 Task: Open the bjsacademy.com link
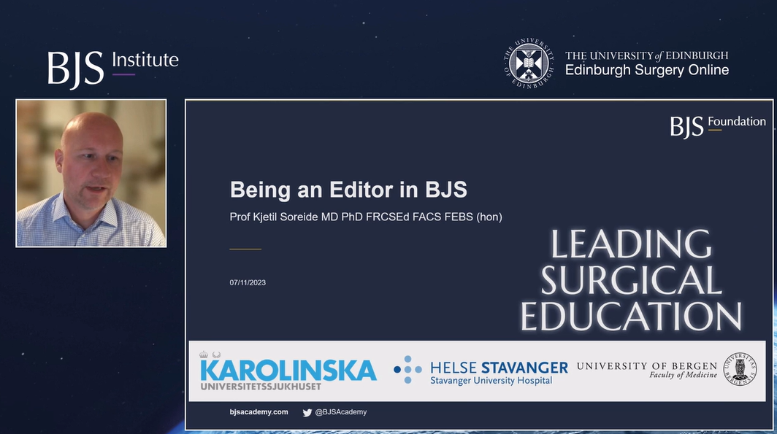(259, 411)
